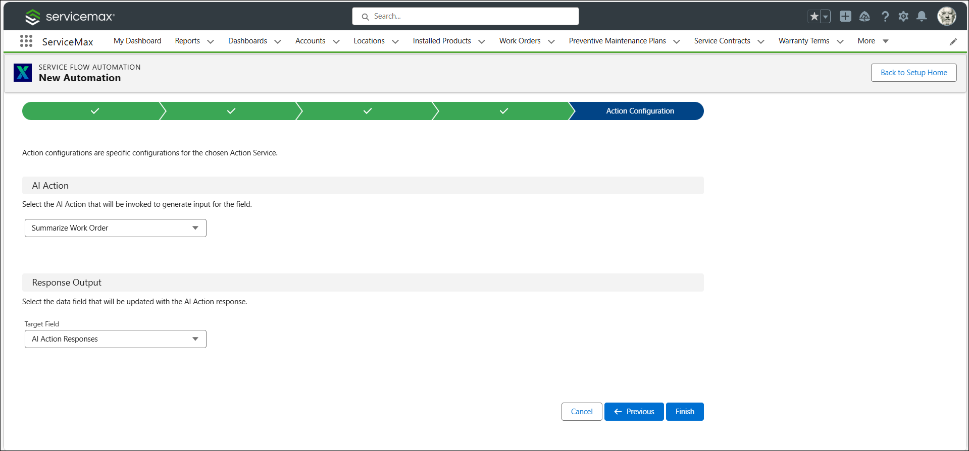Open the Locations tab

coord(369,41)
